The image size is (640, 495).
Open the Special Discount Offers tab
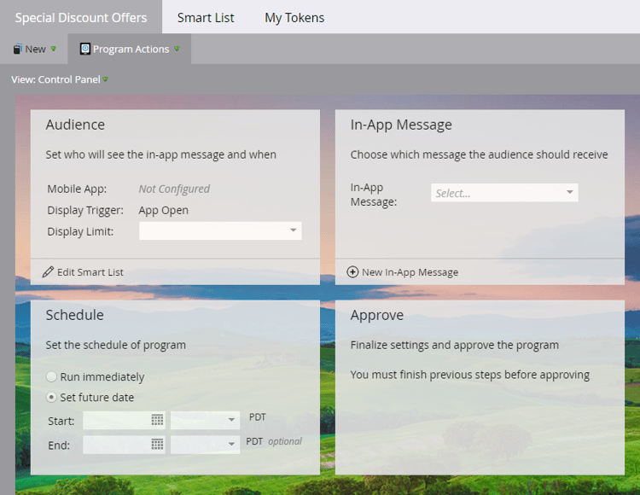tap(81, 18)
